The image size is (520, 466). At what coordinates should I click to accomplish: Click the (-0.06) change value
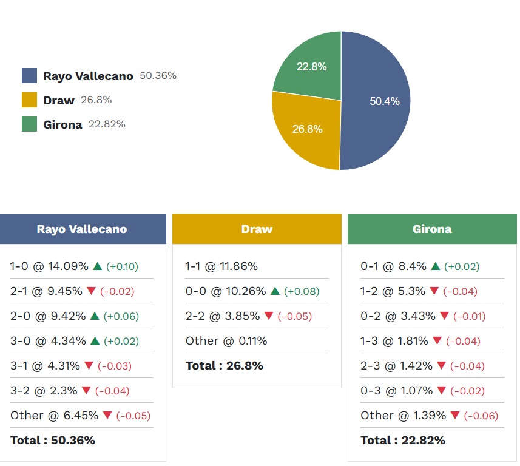point(481,416)
